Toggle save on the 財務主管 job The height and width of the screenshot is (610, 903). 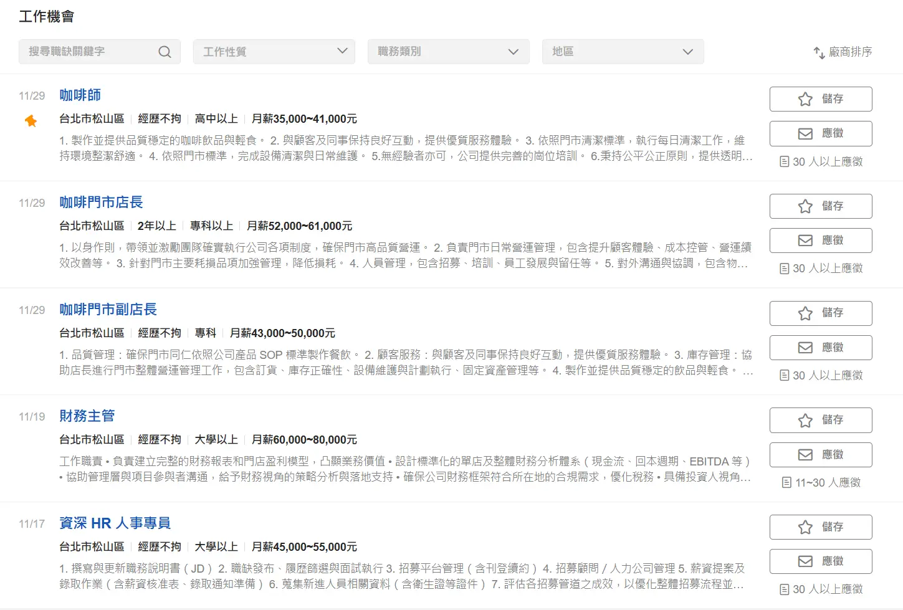[820, 420]
